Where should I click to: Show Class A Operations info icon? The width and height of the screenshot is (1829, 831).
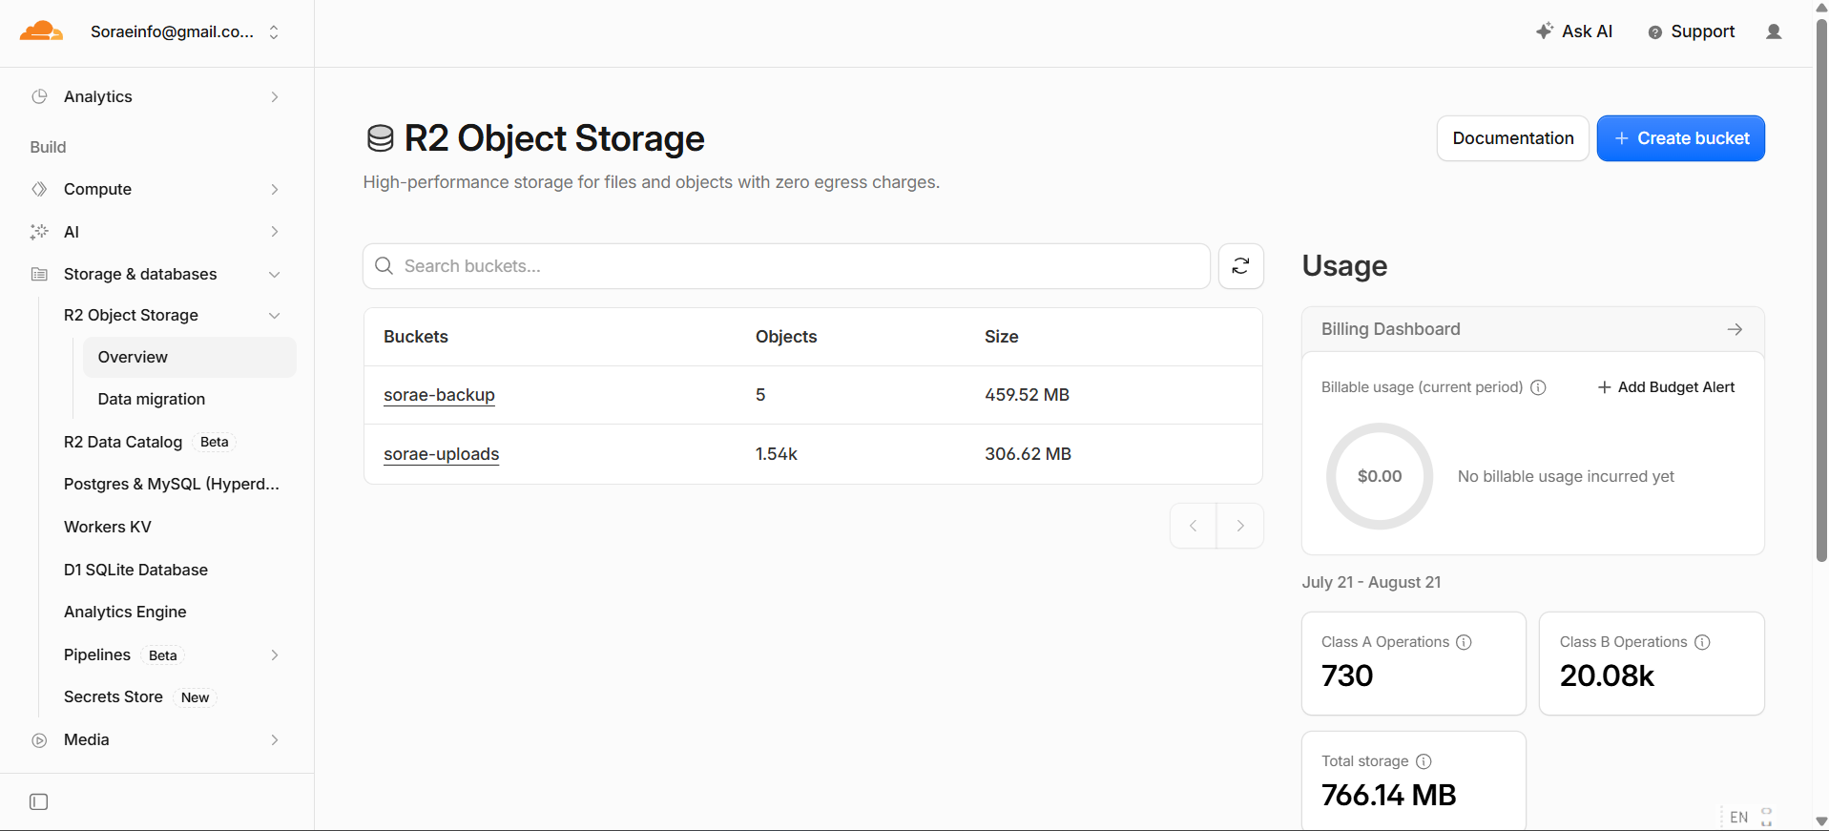click(x=1464, y=642)
